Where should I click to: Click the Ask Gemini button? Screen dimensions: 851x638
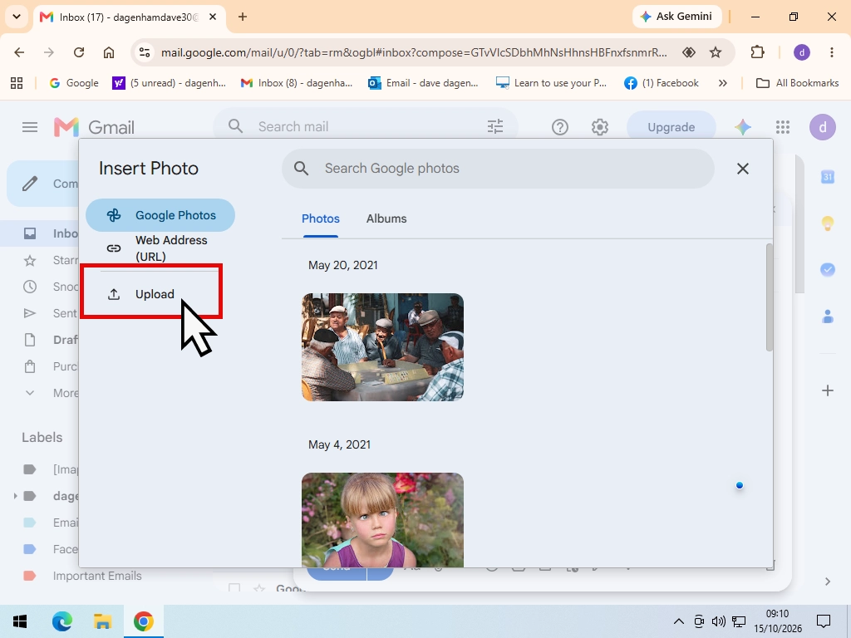[x=676, y=17]
